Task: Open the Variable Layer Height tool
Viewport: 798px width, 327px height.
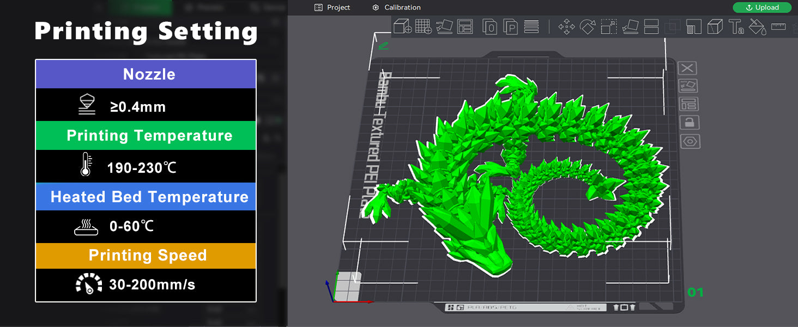Action: [531, 27]
